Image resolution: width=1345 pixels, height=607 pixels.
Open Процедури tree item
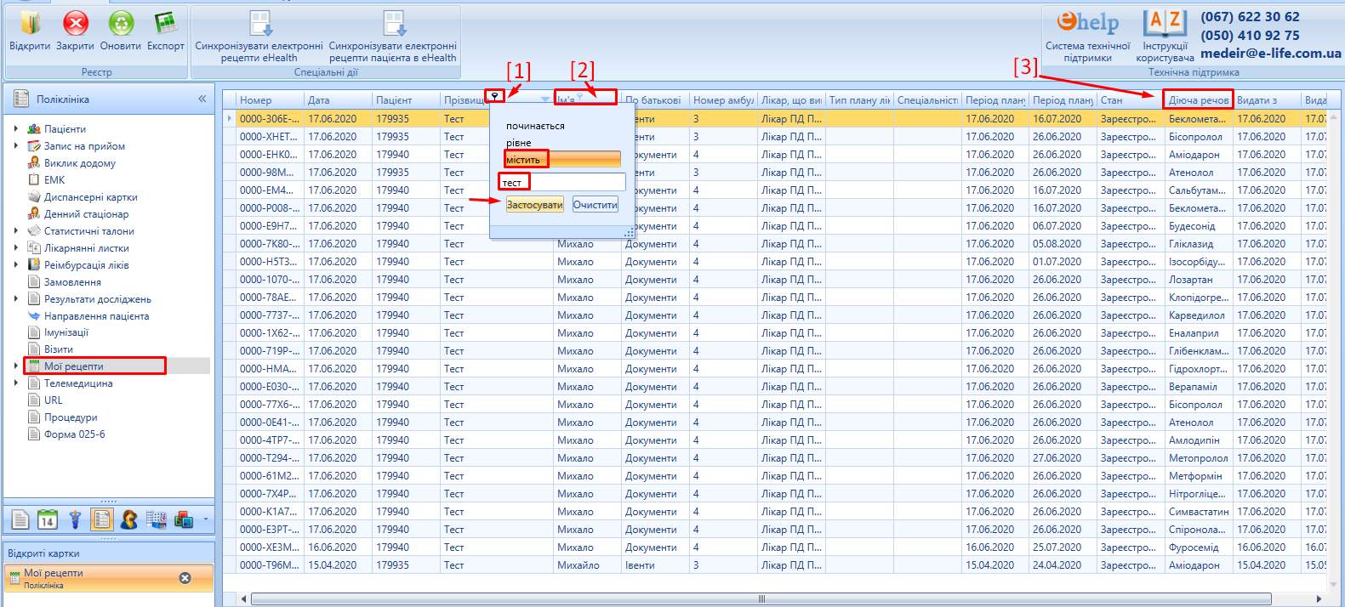tap(71, 417)
